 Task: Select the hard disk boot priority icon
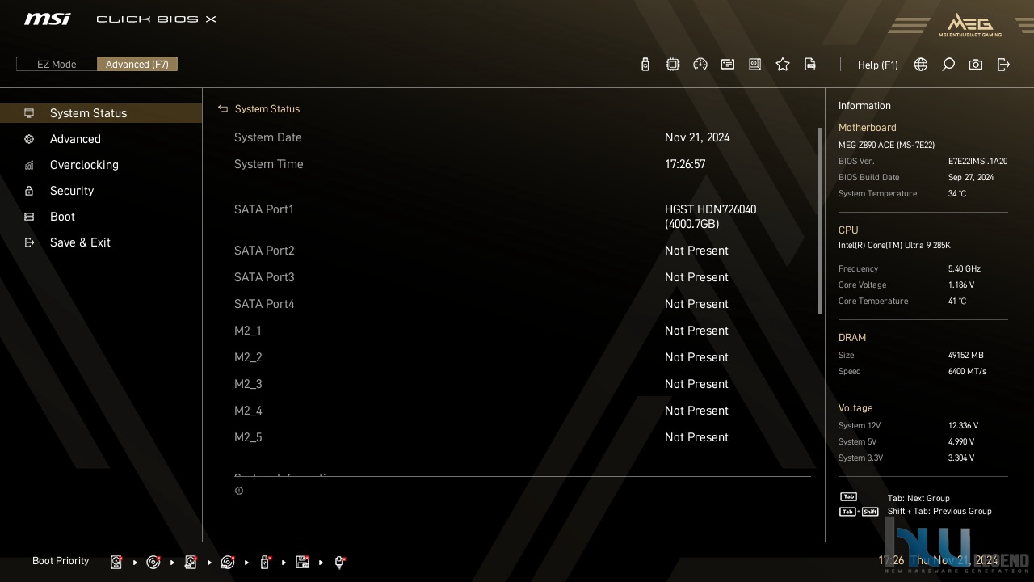[x=116, y=562]
